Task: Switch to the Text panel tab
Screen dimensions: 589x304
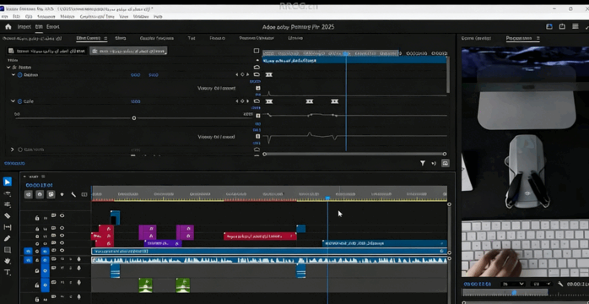Action: click(x=192, y=38)
